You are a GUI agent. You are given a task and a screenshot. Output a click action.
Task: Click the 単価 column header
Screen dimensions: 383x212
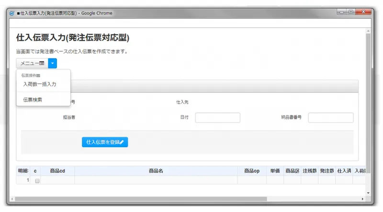click(x=275, y=171)
